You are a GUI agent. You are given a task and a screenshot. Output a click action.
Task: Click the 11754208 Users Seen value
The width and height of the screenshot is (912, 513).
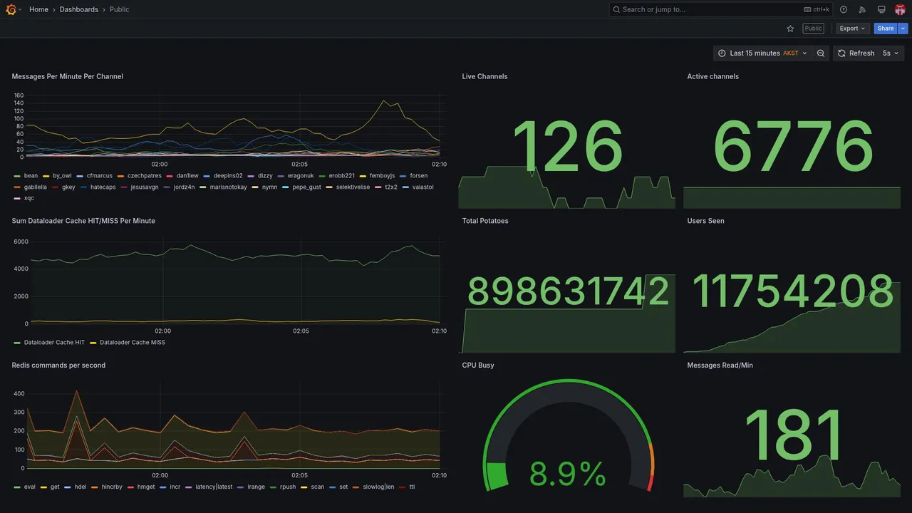pos(792,291)
